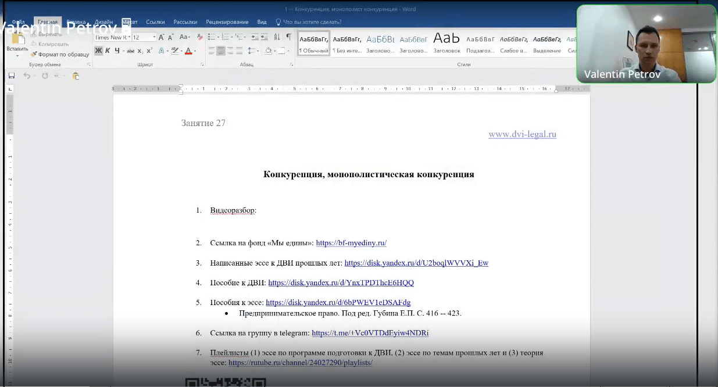Sort text using the sorting icon

click(276, 37)
